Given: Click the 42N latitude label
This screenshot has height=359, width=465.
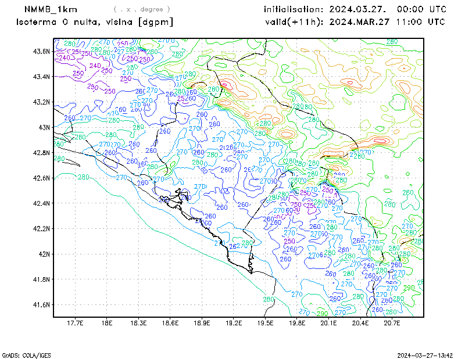Looking at the screenshot, I should [x=45, y=254].
